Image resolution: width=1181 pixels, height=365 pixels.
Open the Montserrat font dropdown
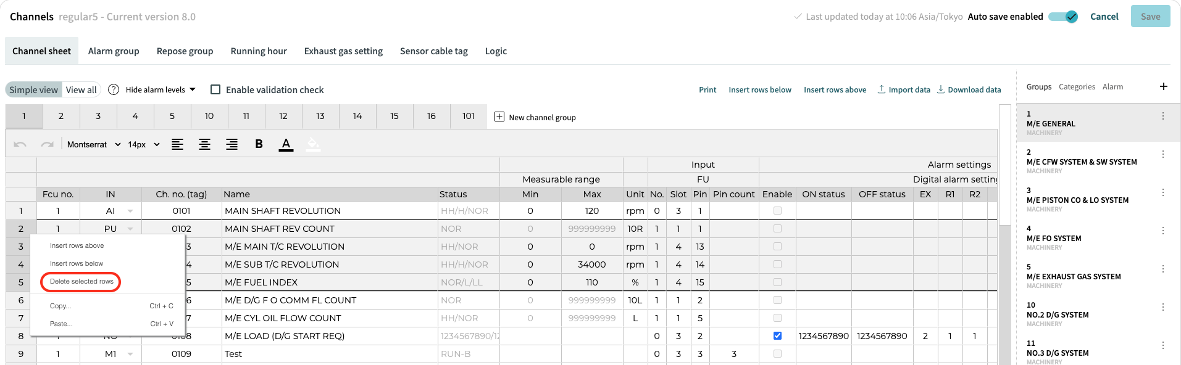94,144
